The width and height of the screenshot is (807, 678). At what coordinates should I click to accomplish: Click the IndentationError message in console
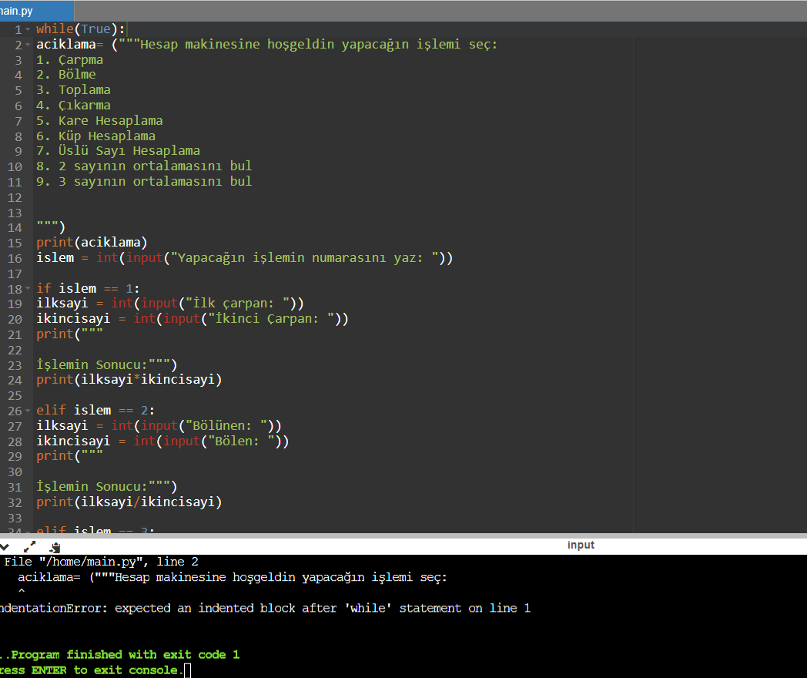(265, 609)
